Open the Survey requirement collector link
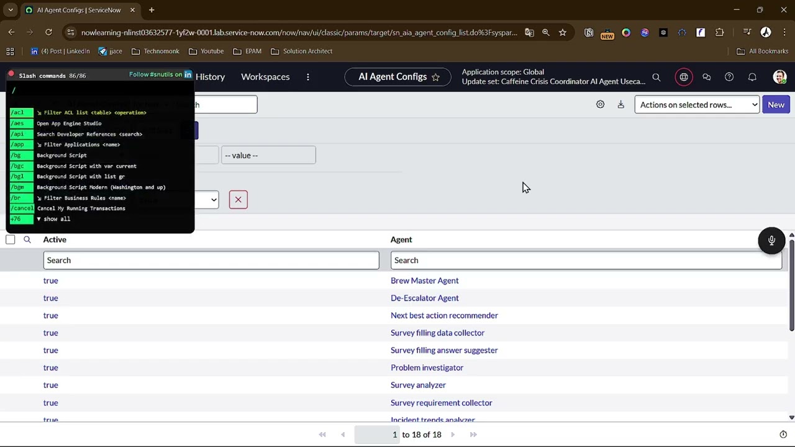795x447 pixels. (441, 403)
